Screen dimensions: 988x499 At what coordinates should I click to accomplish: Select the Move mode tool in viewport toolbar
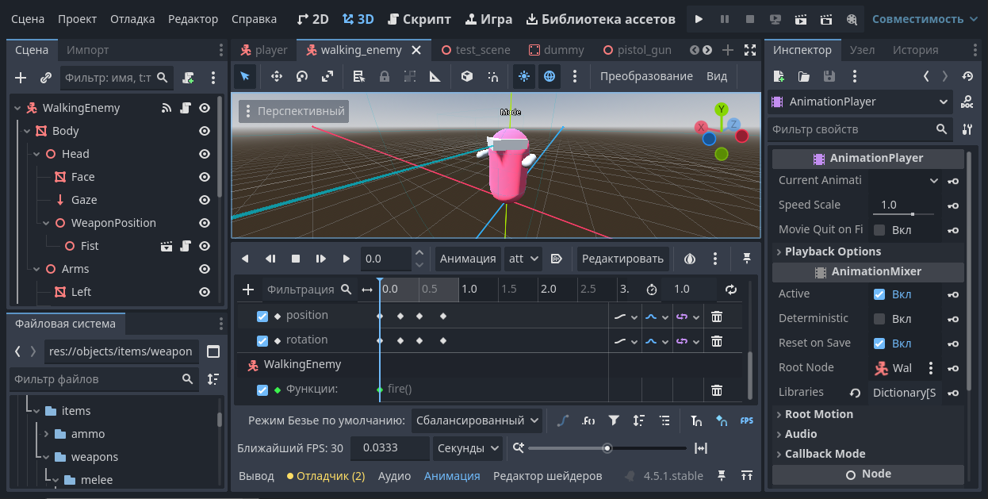tap(277, 76)
